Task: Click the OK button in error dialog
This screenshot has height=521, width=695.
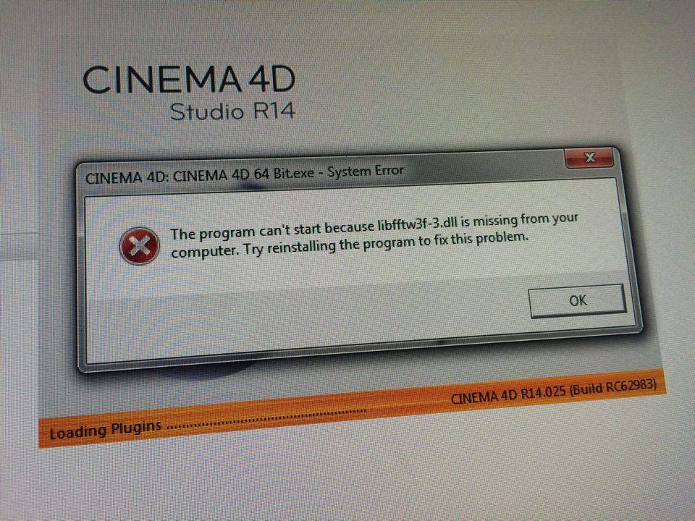Action: pos(578,301)
